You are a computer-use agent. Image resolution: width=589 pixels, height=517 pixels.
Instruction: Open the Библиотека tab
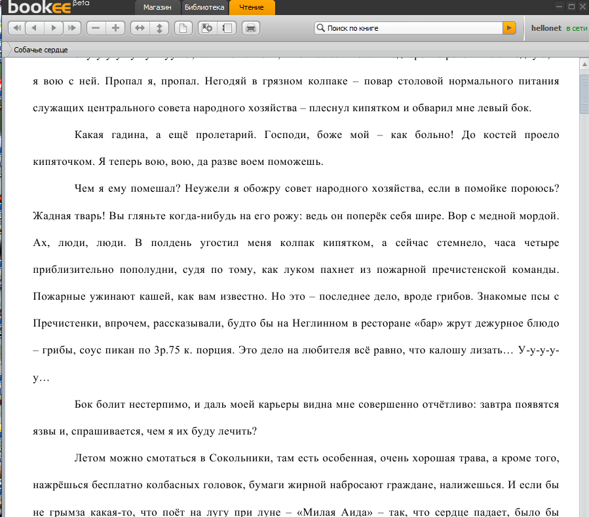click(204, 7)
